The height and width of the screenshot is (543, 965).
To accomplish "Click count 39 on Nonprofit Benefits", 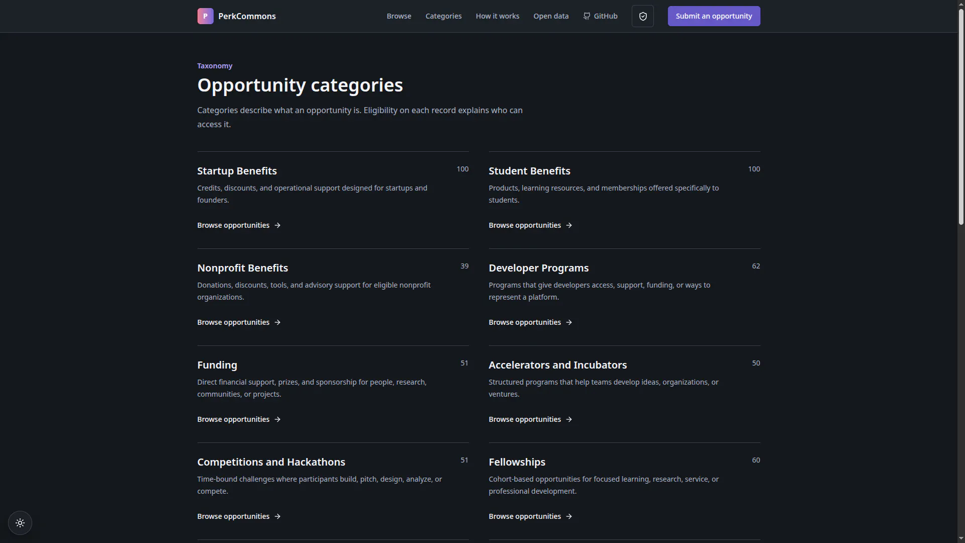I will pos(464,266).
